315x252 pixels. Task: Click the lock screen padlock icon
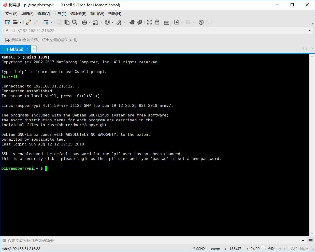tap(157, 22)
